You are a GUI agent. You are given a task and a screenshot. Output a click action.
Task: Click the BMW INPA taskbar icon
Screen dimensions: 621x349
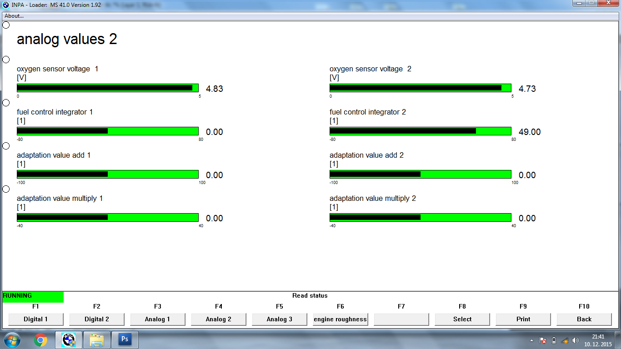[x=68, y=340]
